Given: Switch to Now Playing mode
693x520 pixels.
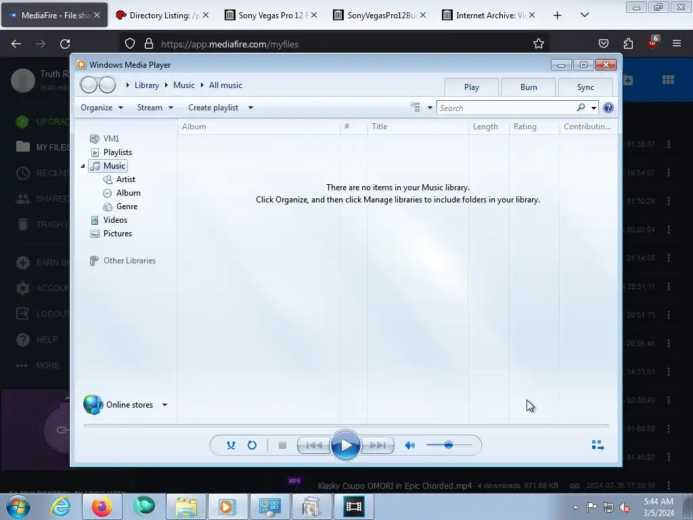Looking at the screenshot, I should [x=598, y=445].
